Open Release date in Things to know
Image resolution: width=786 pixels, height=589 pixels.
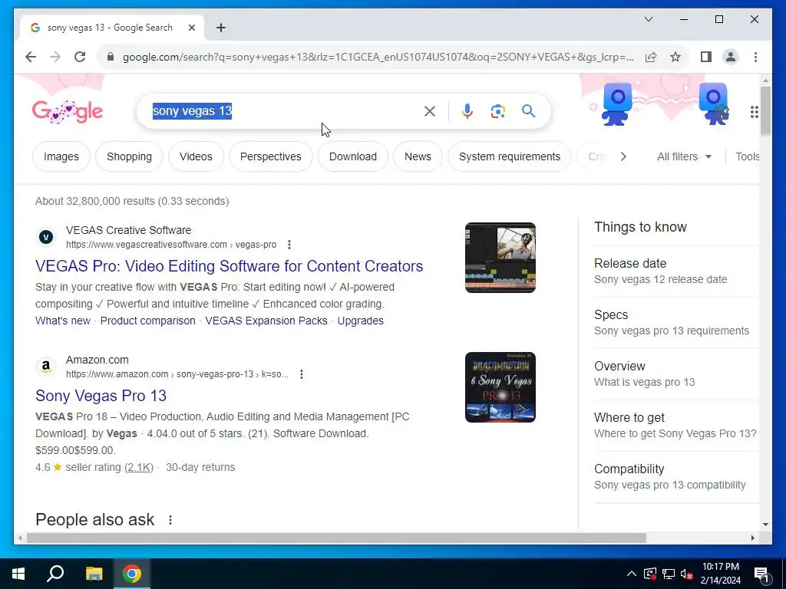[675, 271]
